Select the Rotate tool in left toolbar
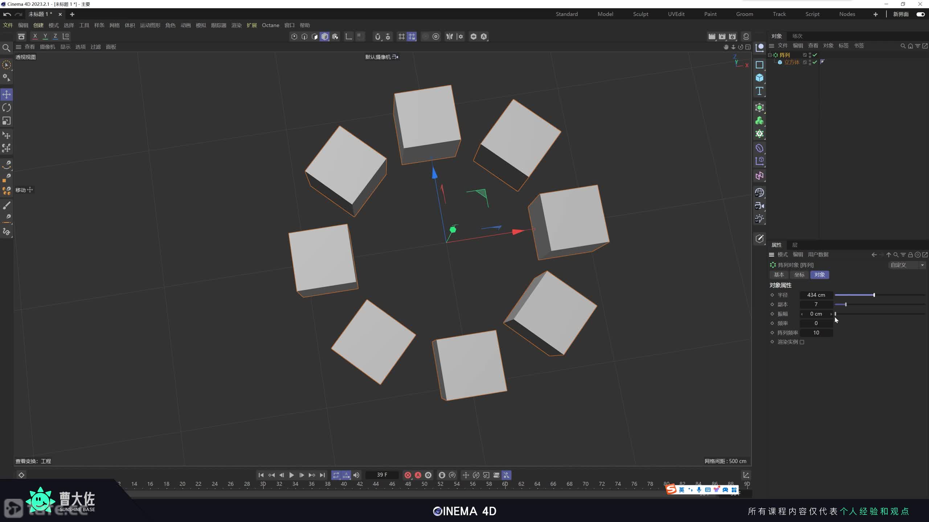The image size is (929, 522). pyautogui.click(x=7, y=108)
